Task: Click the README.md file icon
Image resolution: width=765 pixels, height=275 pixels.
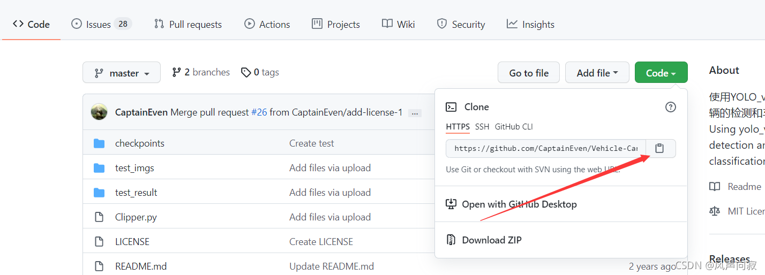Action: tap(99, 266)
